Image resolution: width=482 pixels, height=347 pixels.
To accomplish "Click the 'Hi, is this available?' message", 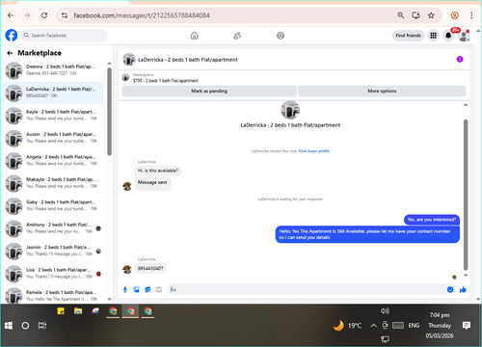I will click(158, 171).
